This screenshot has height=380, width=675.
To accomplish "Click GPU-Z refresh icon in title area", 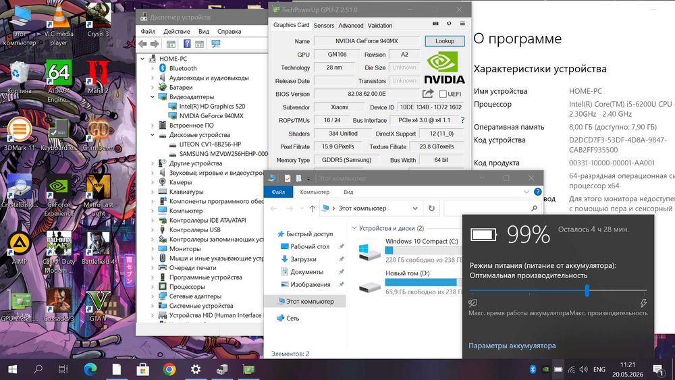I will [x=449, y=24].
